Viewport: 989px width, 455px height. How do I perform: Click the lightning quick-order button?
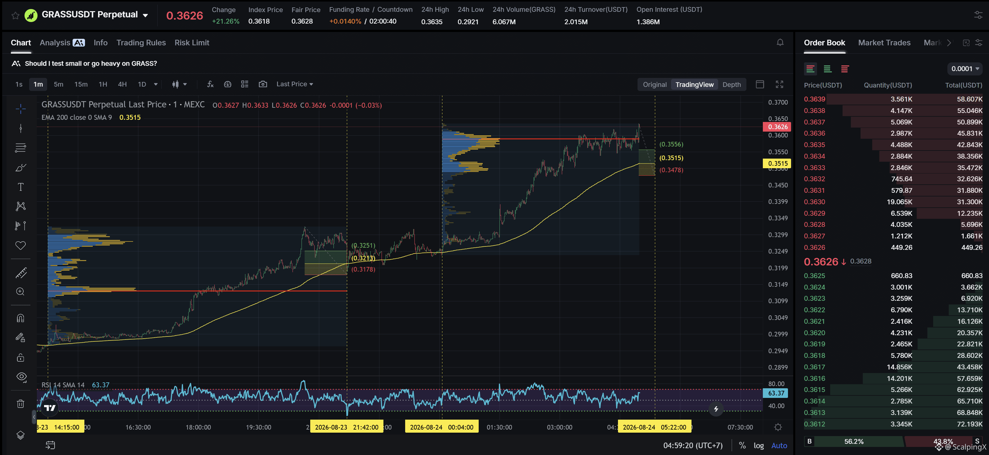tap(716, 408)
